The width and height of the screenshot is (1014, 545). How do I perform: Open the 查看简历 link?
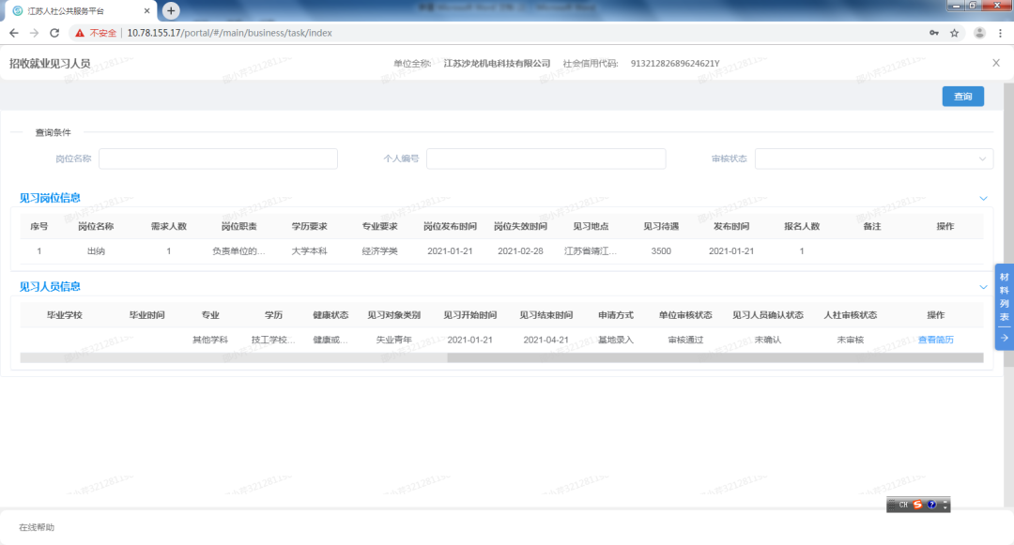935,340
